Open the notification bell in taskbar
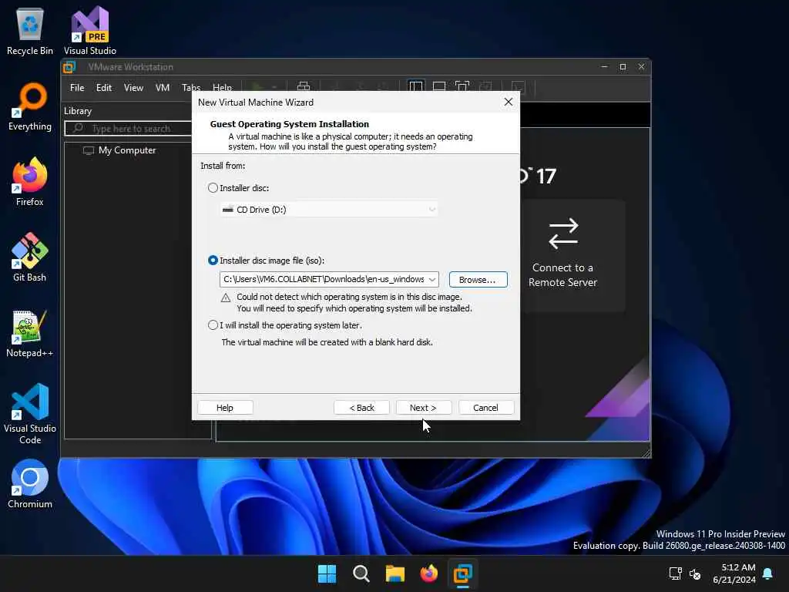 pos(767,573)
